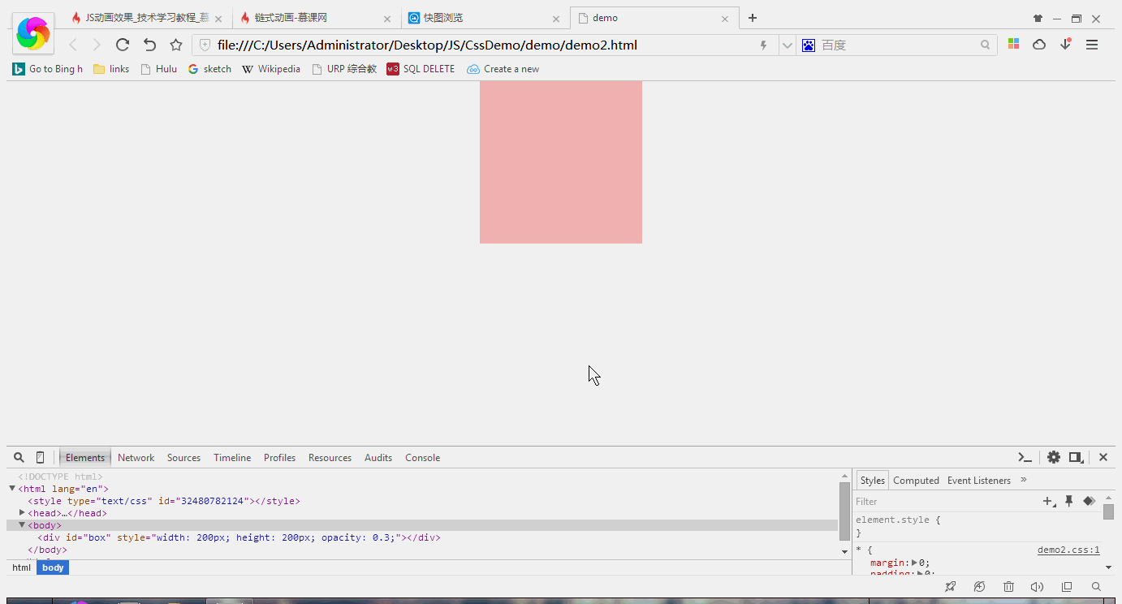Open the four-color apps grid icon
The height and width of the screenshot is (604, 1122).
click(1013, 44)
